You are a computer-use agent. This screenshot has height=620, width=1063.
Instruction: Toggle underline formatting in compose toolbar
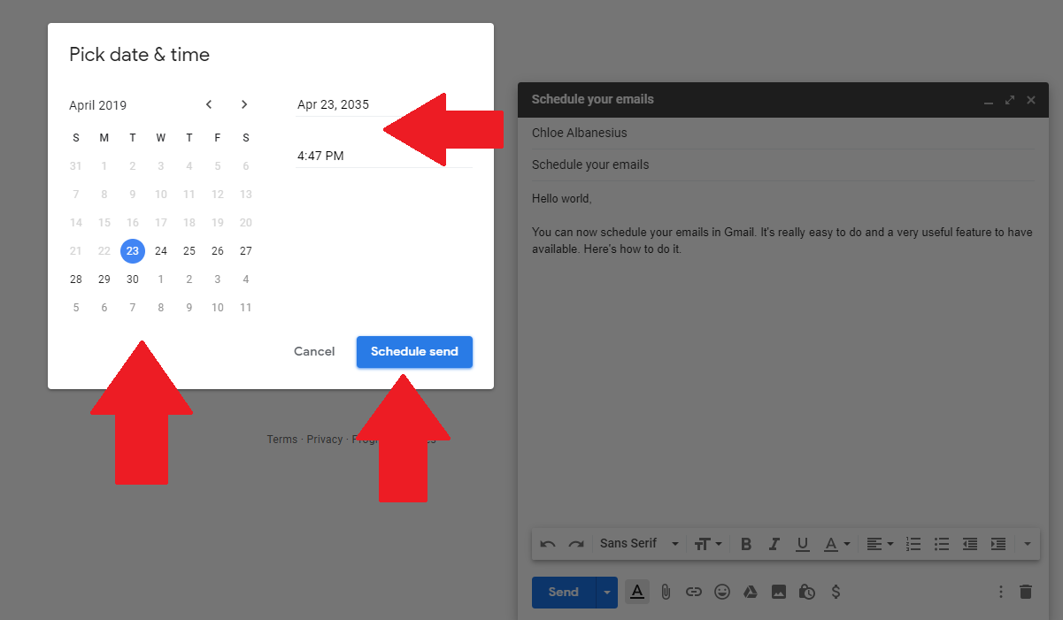(803, 544)
